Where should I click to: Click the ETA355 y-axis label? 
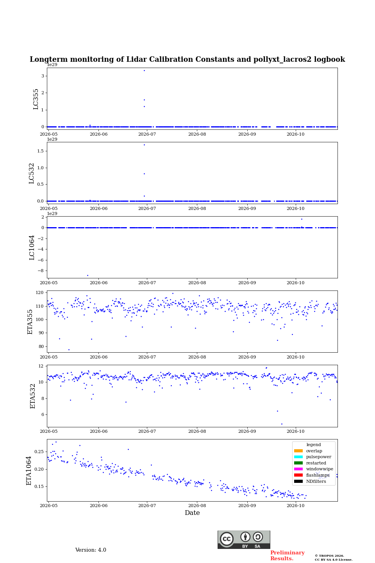pyautogui.click(x=30, y=322)
